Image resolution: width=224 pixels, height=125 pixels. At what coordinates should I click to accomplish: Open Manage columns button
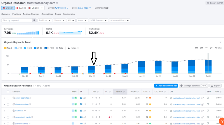click(x=194, y=86)
